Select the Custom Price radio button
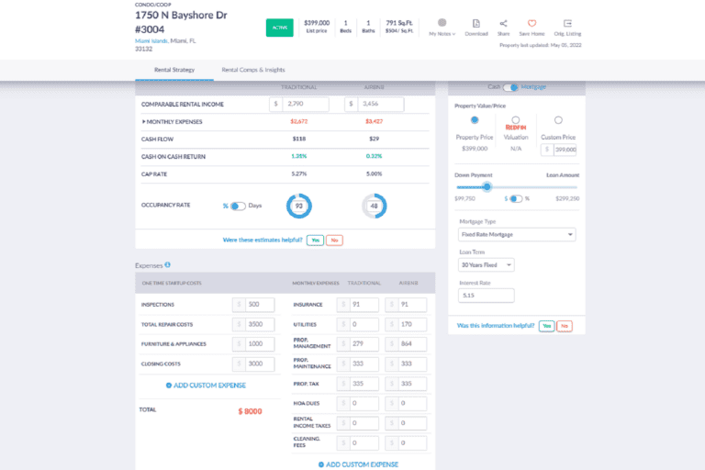 558,120
